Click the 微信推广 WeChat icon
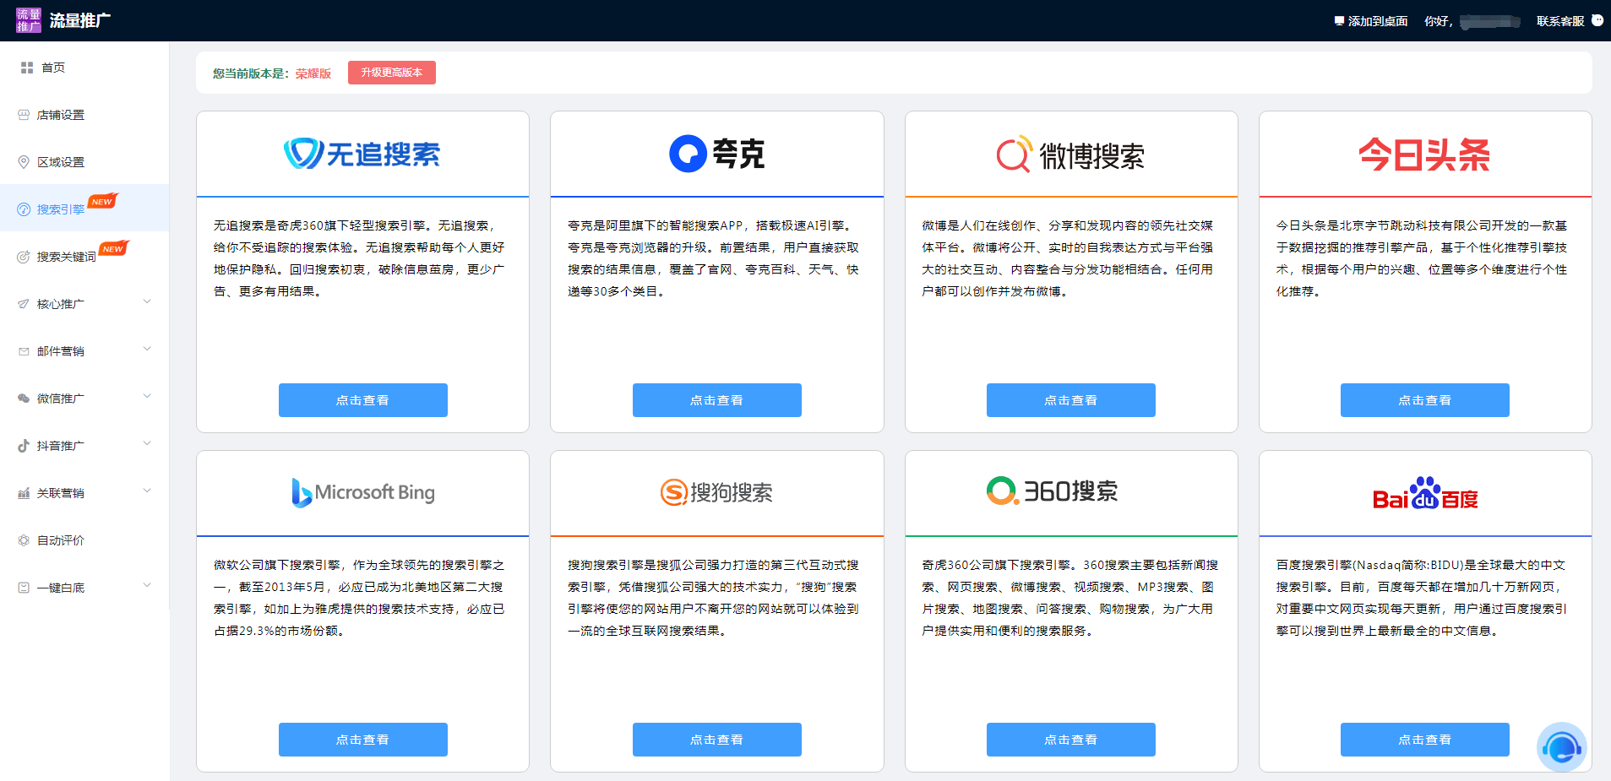 tap(24, 399)
